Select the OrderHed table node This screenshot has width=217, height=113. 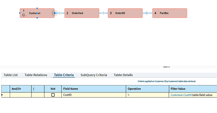point(82,13)
